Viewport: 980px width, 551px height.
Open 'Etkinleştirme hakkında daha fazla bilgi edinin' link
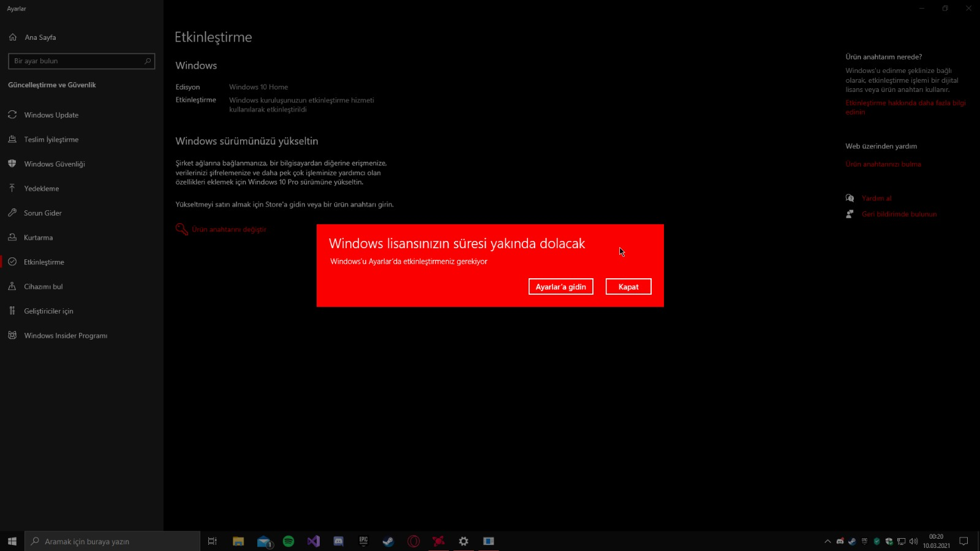(906, 107)
